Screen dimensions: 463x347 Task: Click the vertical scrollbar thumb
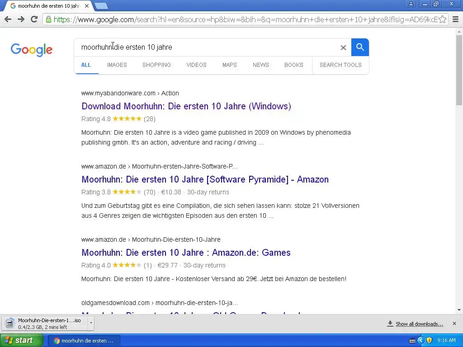click(x=459, y=70)
